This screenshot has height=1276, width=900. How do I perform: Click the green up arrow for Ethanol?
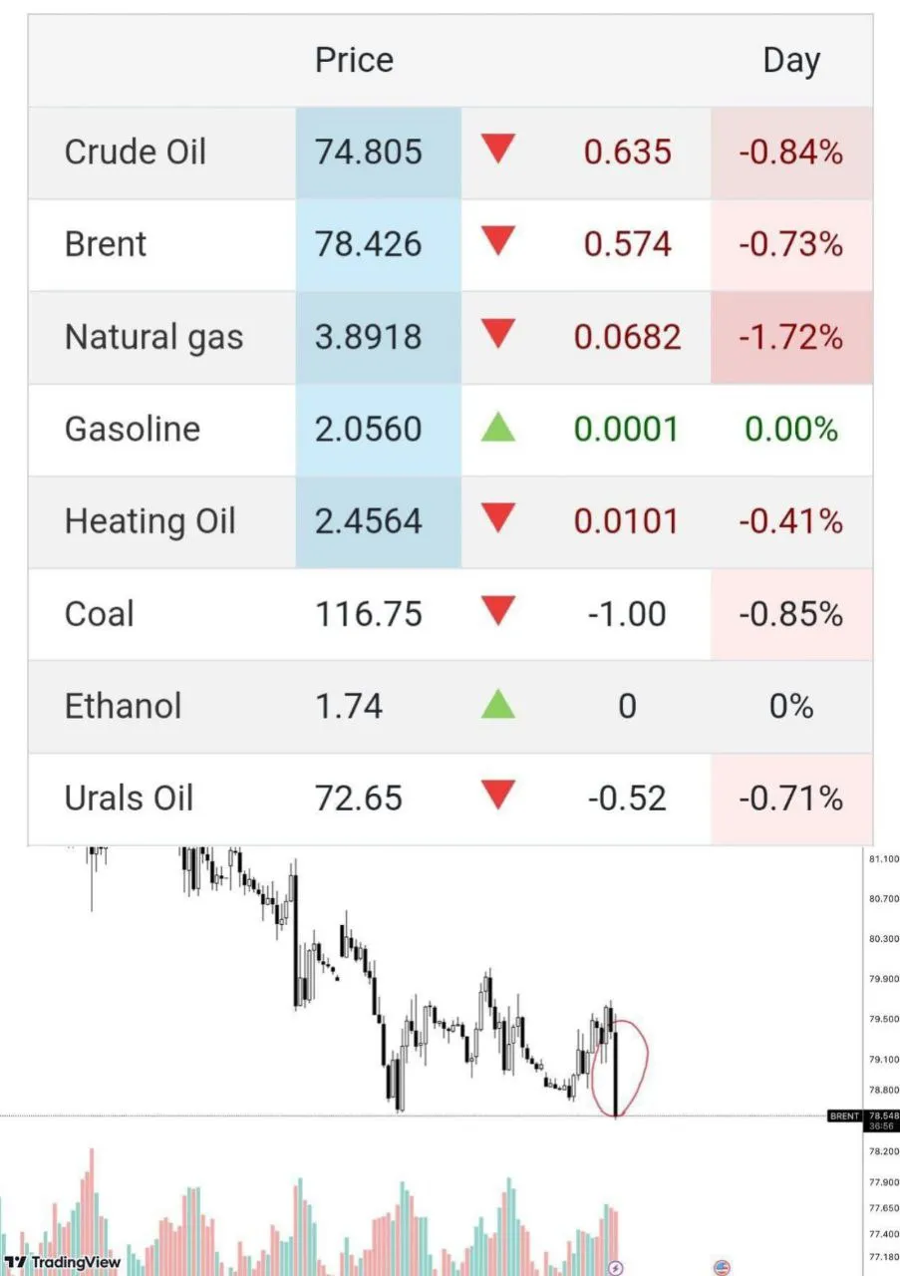coord(497,705)
